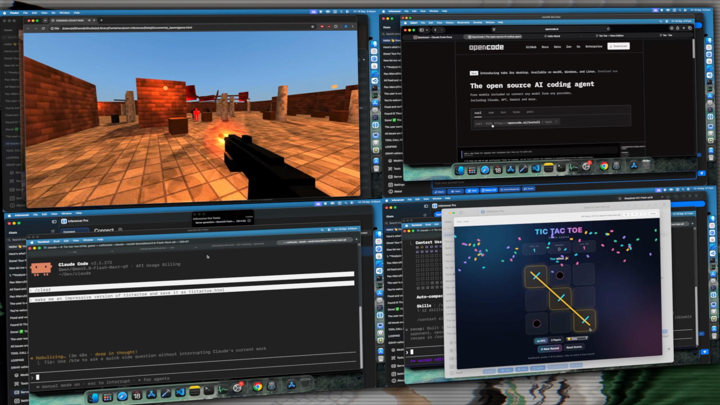The width and height of the screenshot is (720, 405).
Task: Open the Shell menu in the Terminal menu bar
Action: (56, 241)
